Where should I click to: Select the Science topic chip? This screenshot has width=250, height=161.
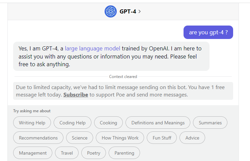[x=80, y=138]
